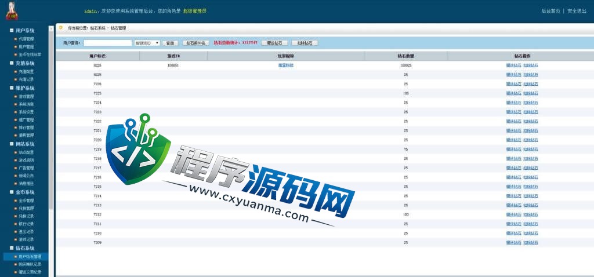
Task: Click 赠送钻石 link in the 105 diamonds row
Action: click(514, 93)
